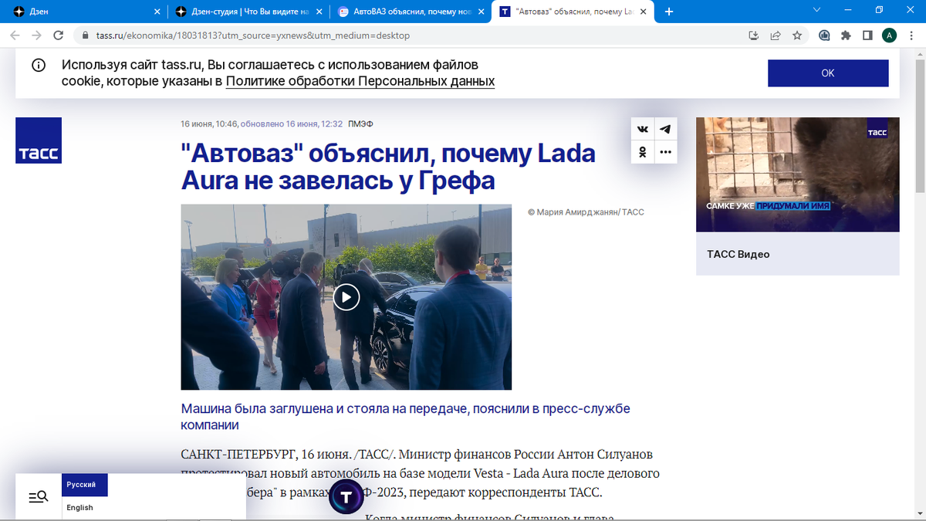Open 'Политике обработки Персональных данных' link
The image size is (926, 521).
coord(360,81)
